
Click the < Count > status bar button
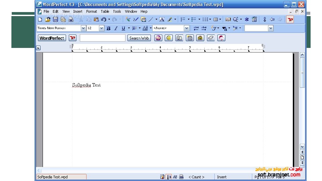click(x=197, y=177)
